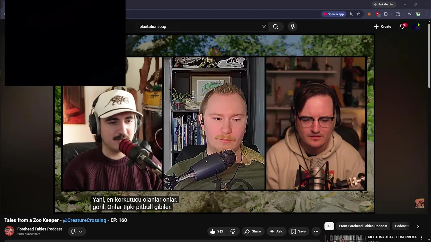This screenshot has height=242, width=431.
Task: Click the next-chips arrow in sidebar
Action: point(418,226)
